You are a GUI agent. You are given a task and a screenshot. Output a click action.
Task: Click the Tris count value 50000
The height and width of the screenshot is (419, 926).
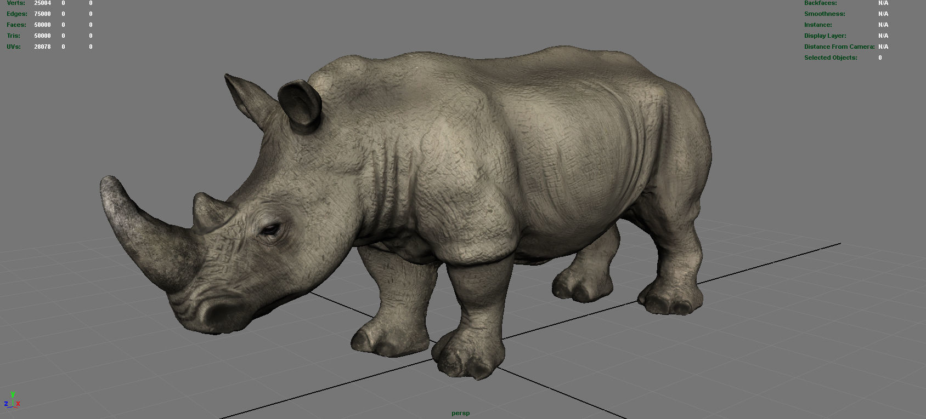42,36
